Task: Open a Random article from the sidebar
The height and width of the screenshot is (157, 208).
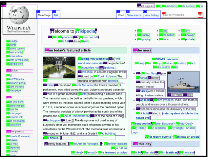Action: [15, 56]
